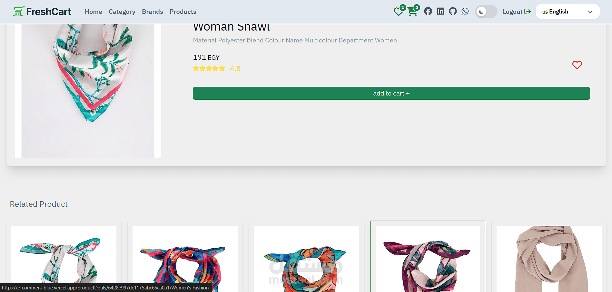The width and height of the screenshot is (612, 292).
Task: Open the Products menu link
Action: pos(183,12)
